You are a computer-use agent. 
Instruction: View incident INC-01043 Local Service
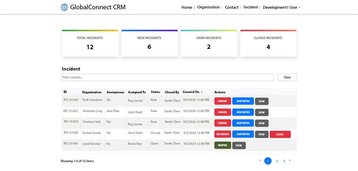tap(239, 145)
